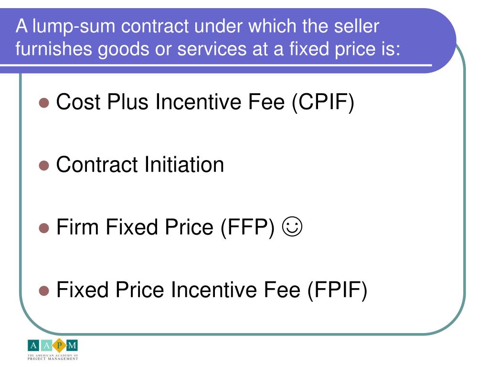Click 'The American Academy of Project Management' text

(53, 357)
